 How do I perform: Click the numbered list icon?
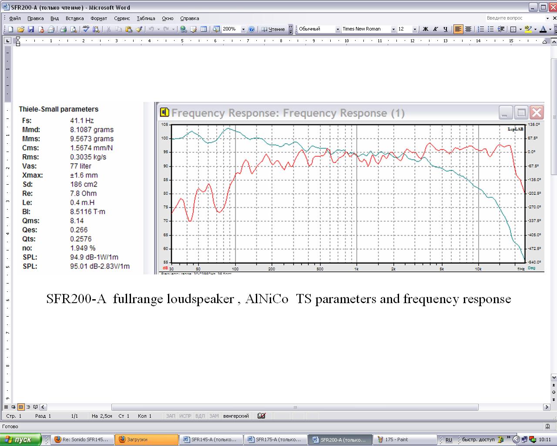481,29
